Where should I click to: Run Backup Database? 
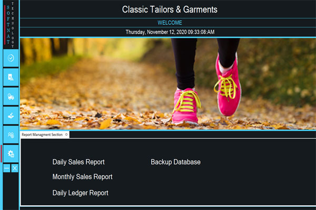pos(175,162)
